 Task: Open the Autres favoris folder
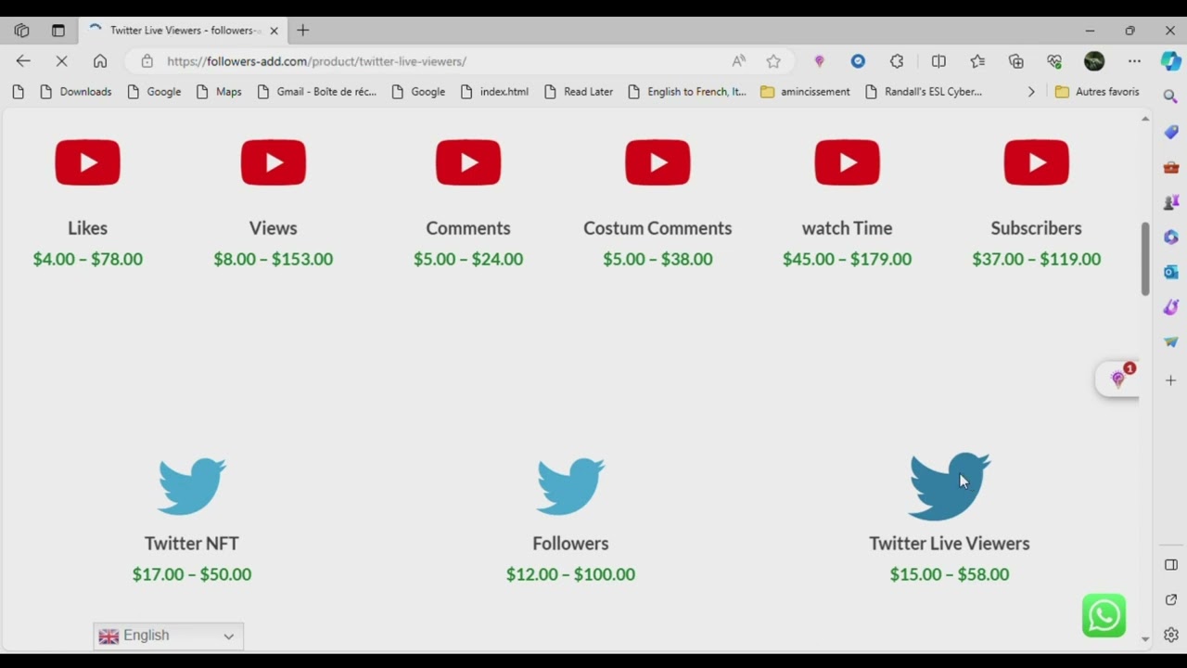click(x=1097, y=92)
